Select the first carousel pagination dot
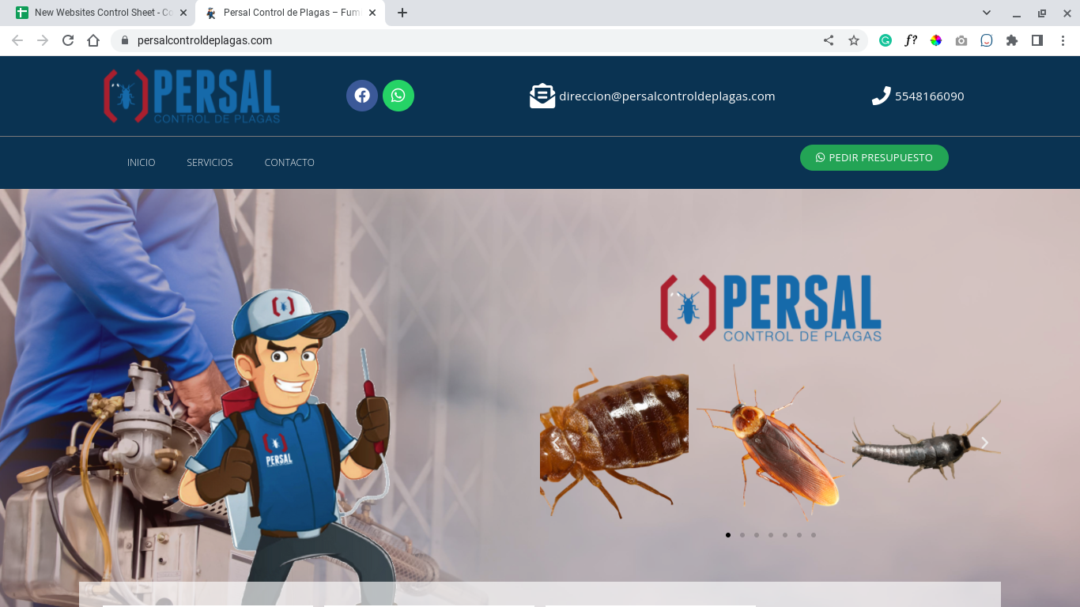This screenshot has height=607, width=1080. click(x=728, y=535)
